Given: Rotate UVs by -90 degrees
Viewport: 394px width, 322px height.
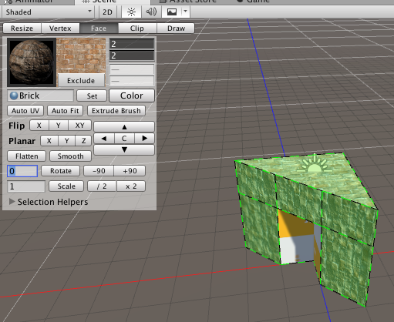Looking at the screenshot, I should 99,171.
